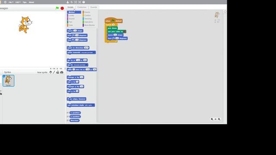Click the green flag to run project

tap(57, 8)
